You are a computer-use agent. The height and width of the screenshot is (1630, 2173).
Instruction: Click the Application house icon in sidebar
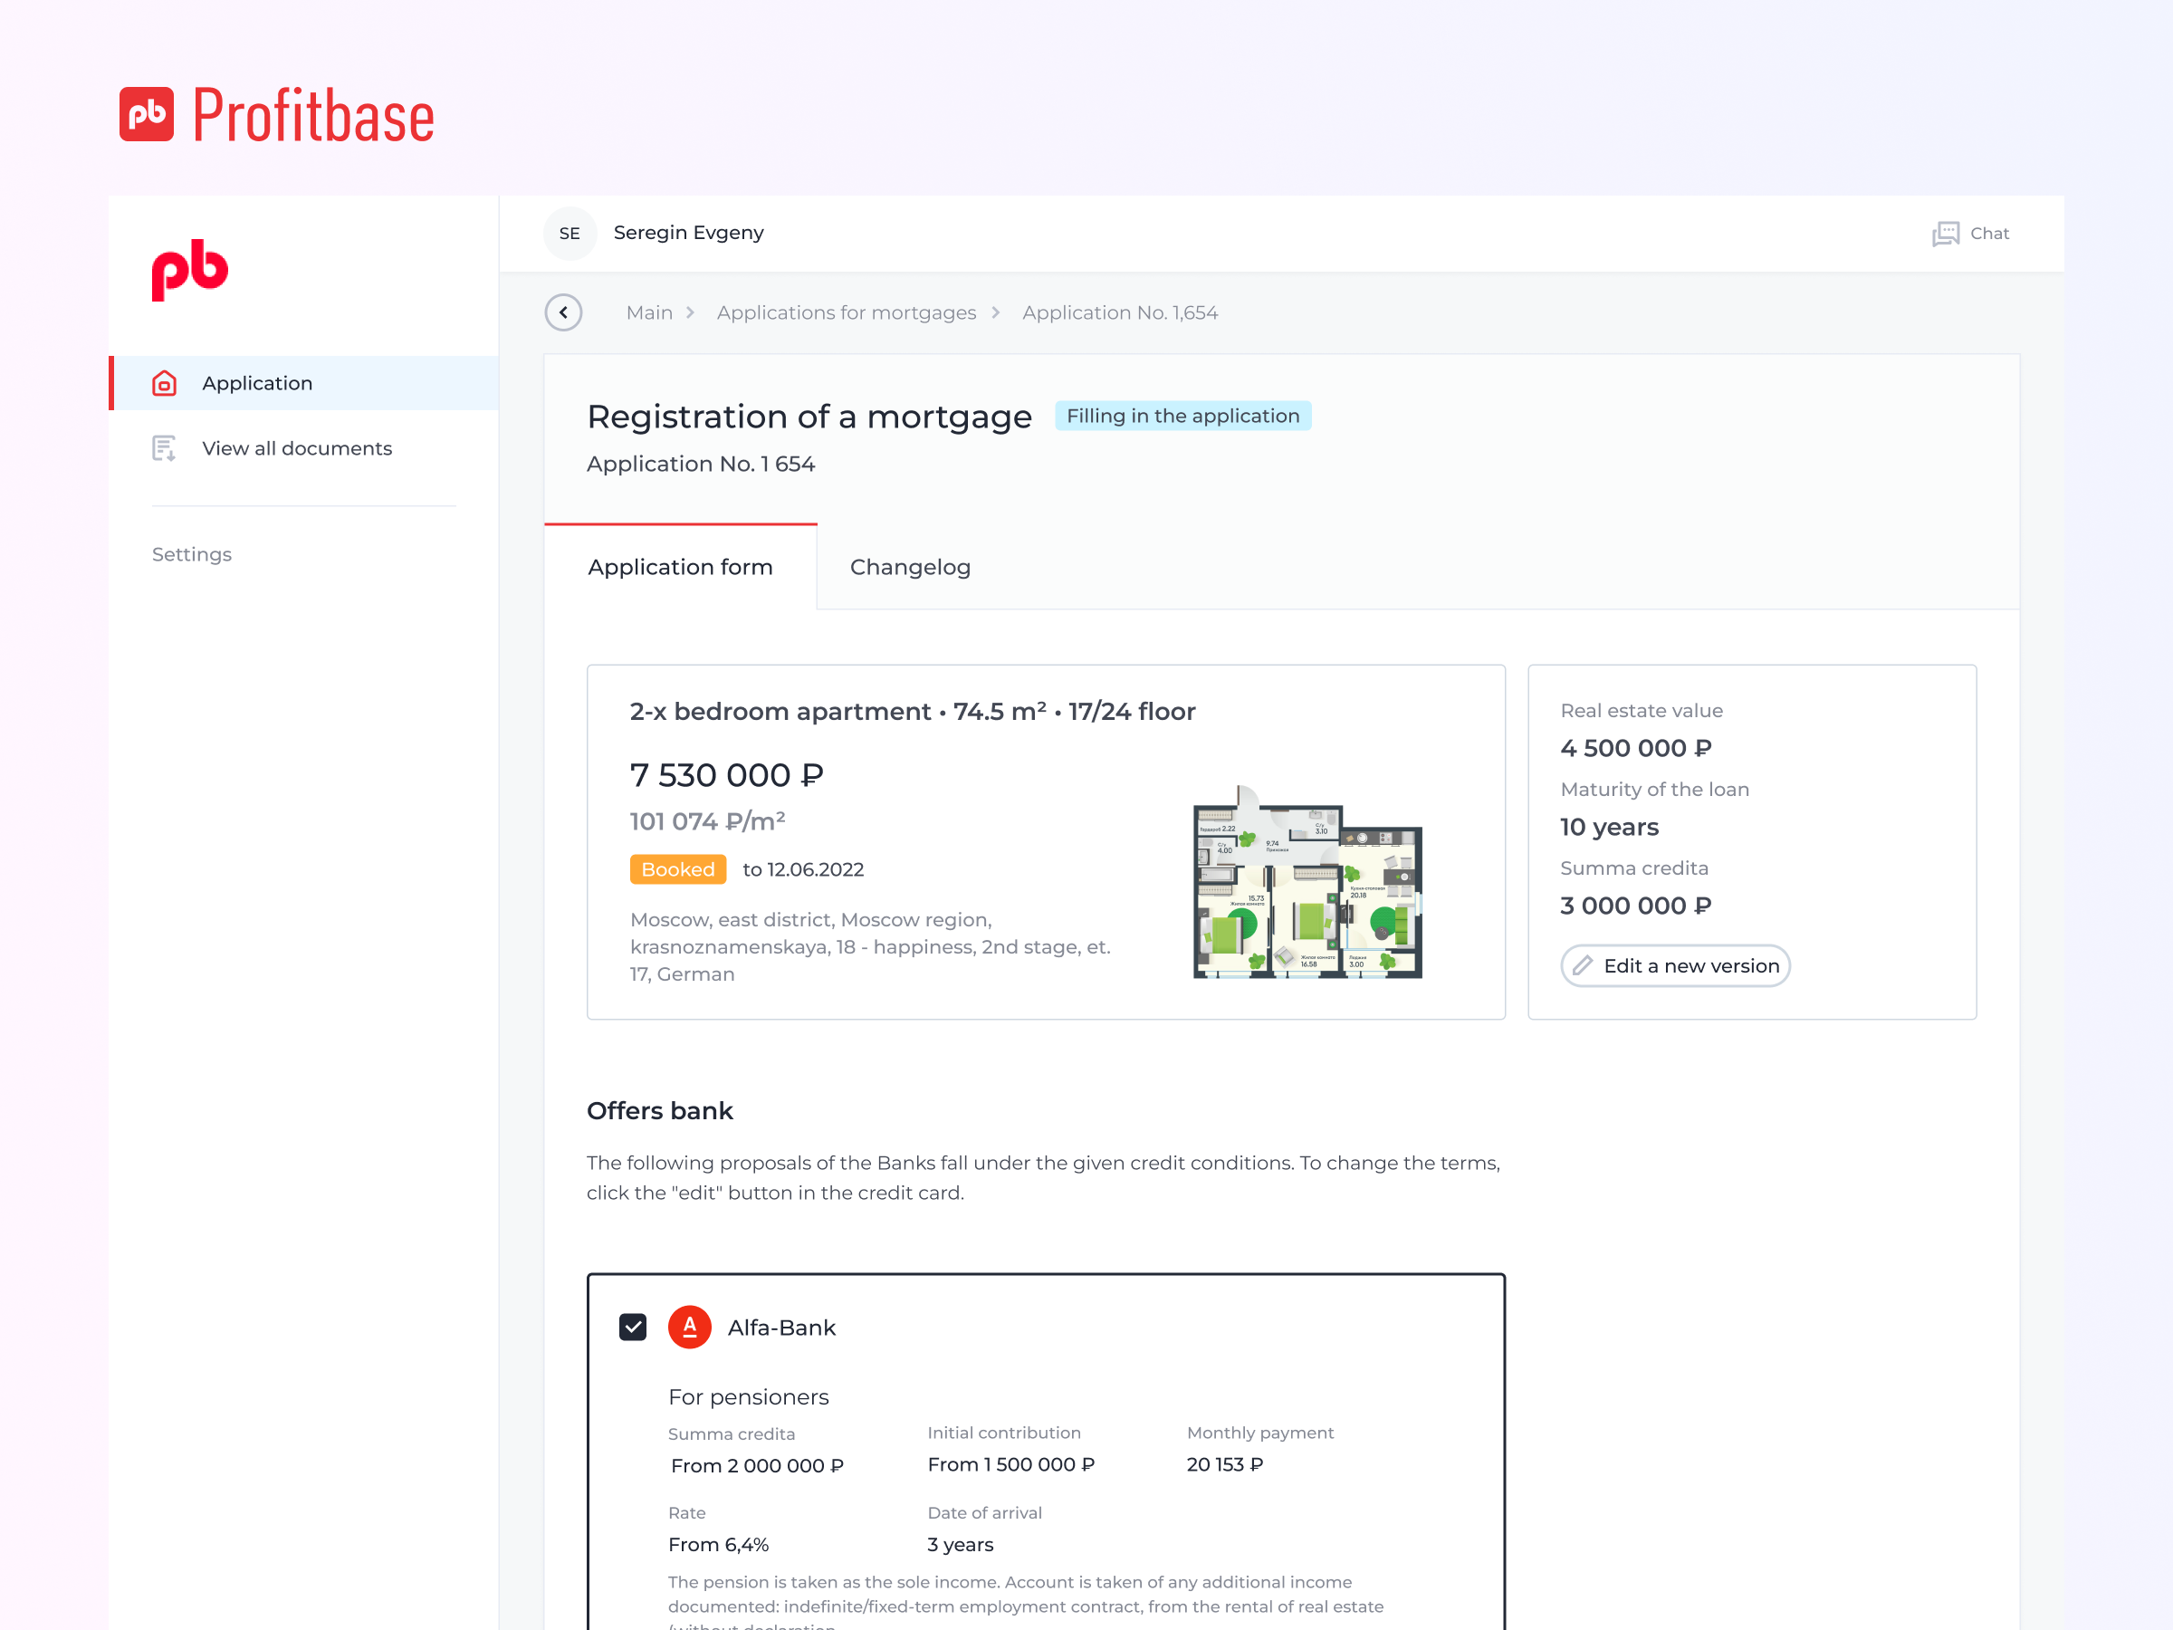point(164,383)
